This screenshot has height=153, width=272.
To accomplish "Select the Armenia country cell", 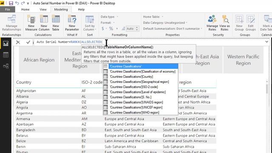I will tap(23, 119).
